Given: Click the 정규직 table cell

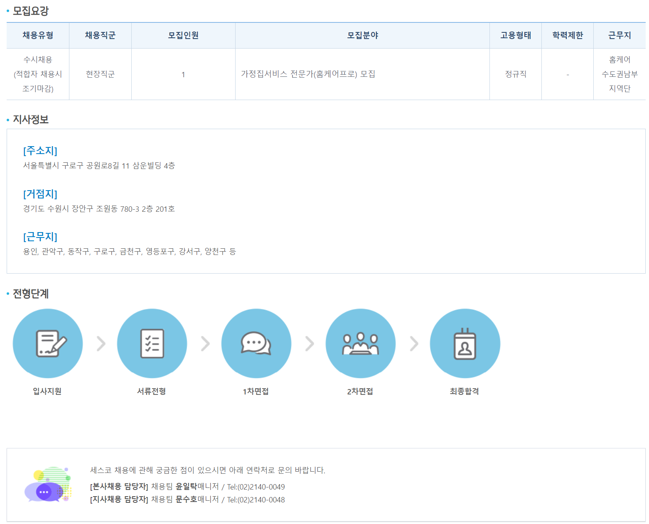Looking at the screenshot, I should click(x=516, y=74).
